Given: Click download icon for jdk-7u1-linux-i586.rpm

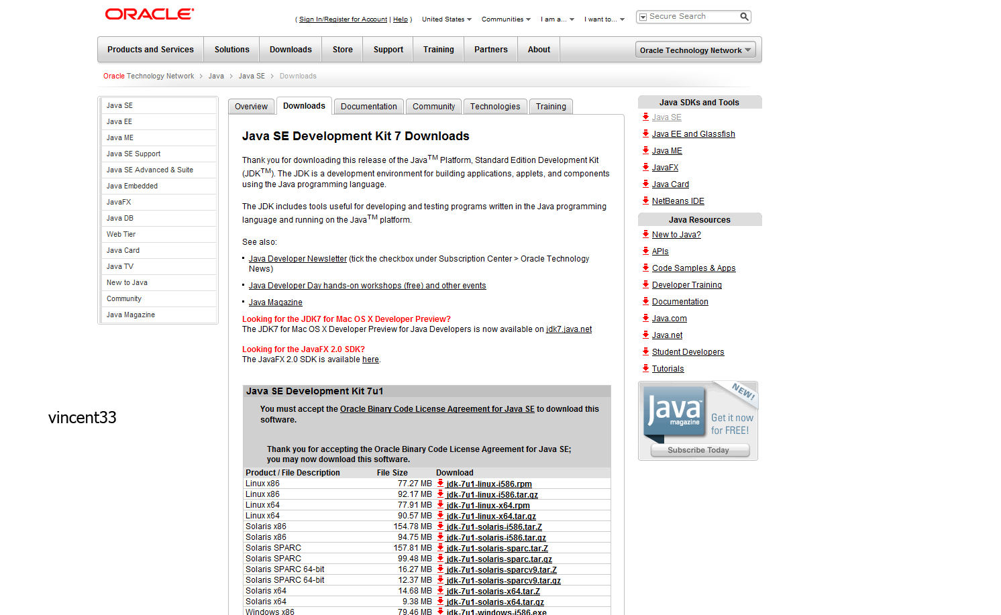Looking at the screenshot, I should point(440,483).
